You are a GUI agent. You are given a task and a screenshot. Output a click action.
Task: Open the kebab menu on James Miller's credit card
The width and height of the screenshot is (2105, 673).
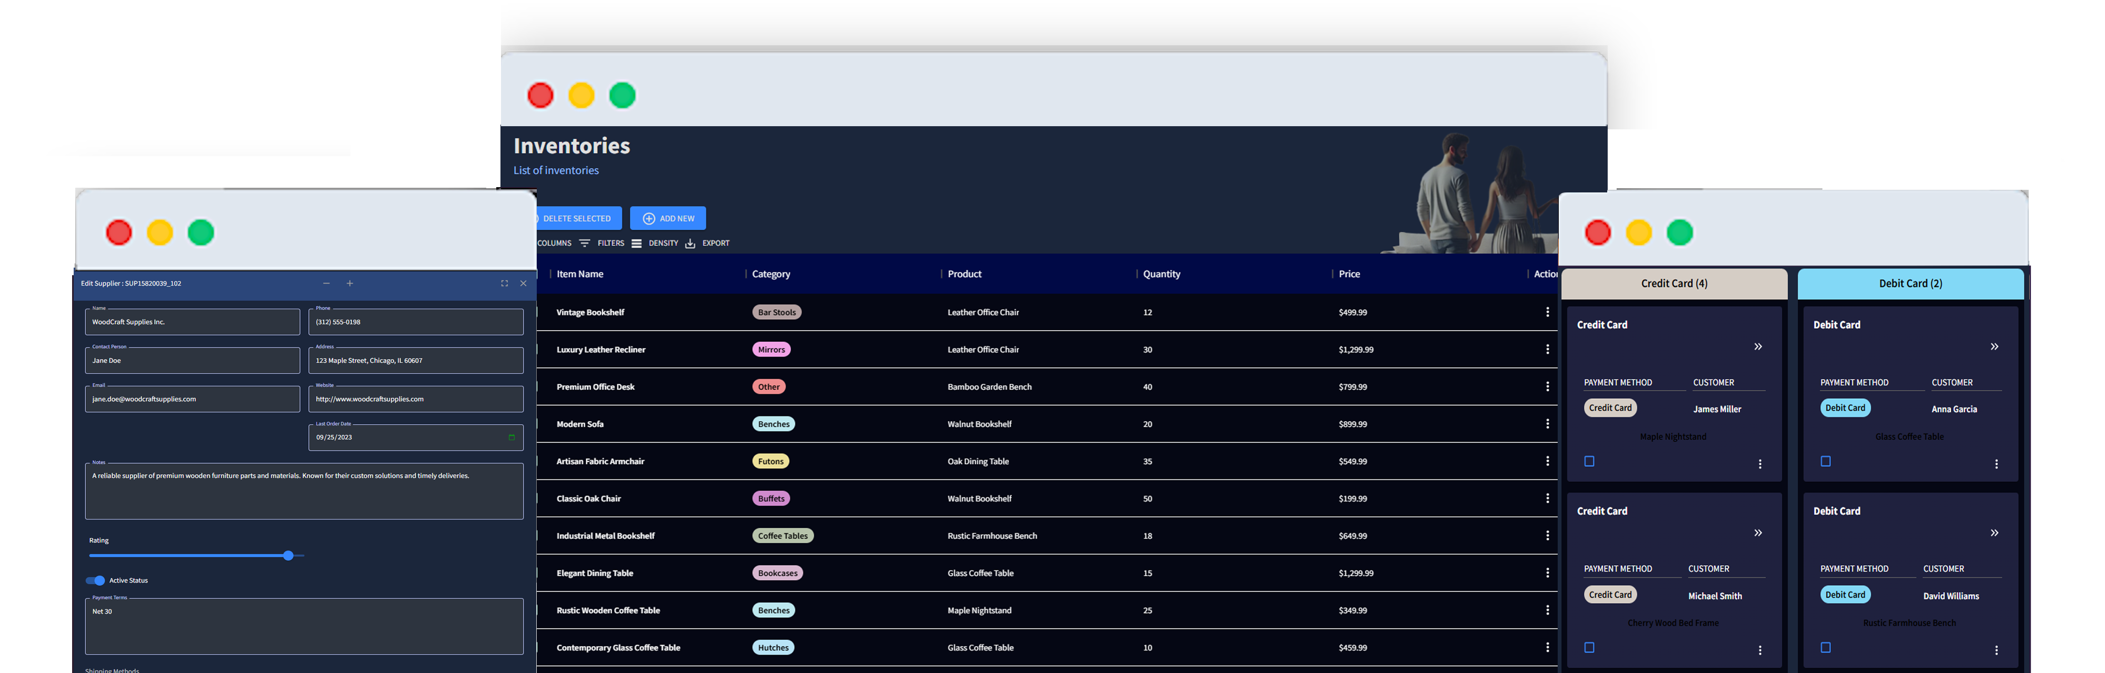click(1760, 463)
